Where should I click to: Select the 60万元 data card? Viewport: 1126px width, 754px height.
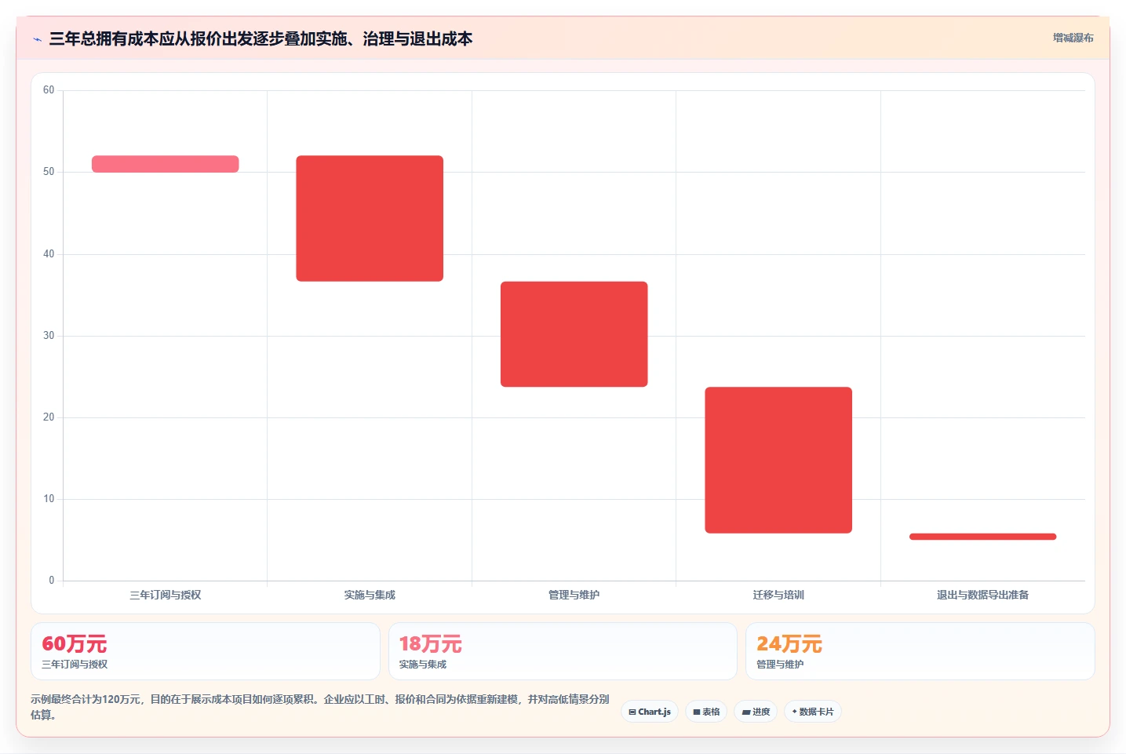pos(206,651)
